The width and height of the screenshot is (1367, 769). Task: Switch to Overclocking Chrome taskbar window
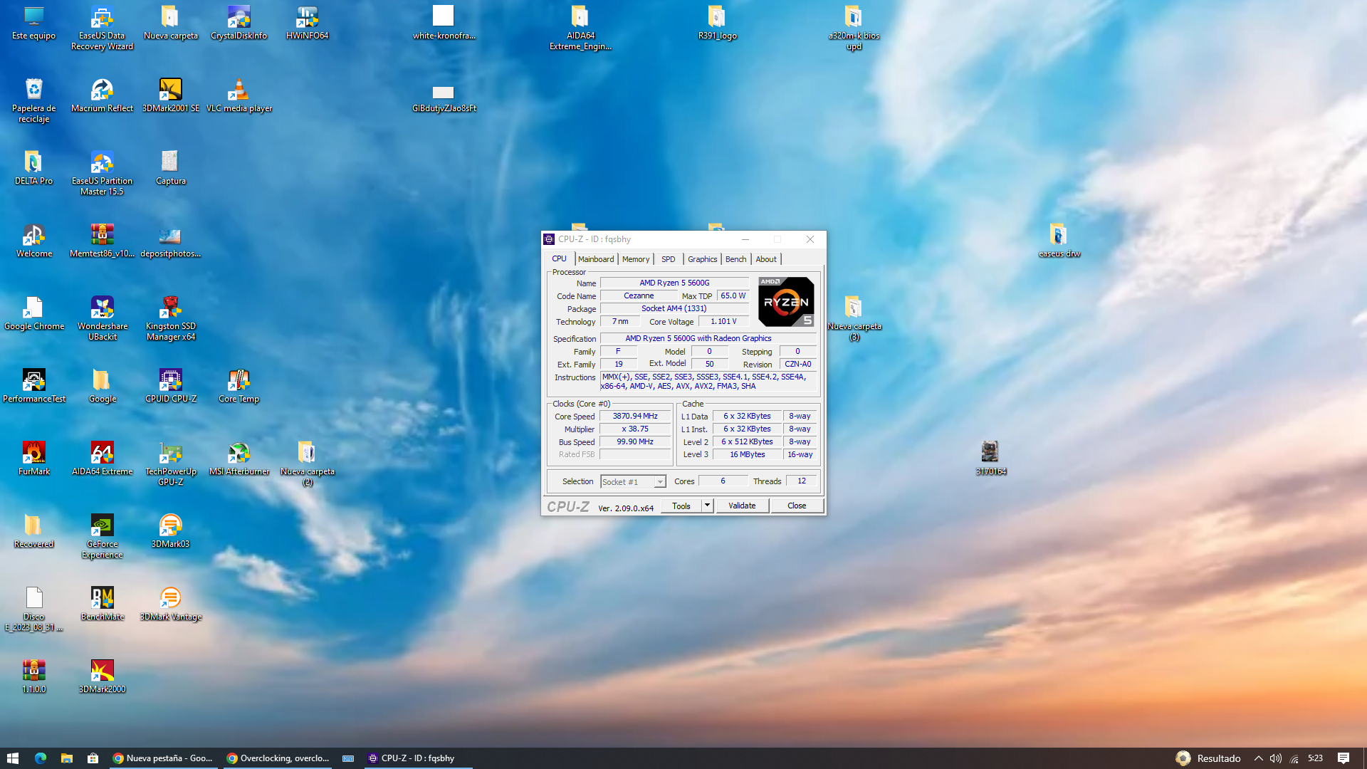pyautogui.click(x=277, y=758)
